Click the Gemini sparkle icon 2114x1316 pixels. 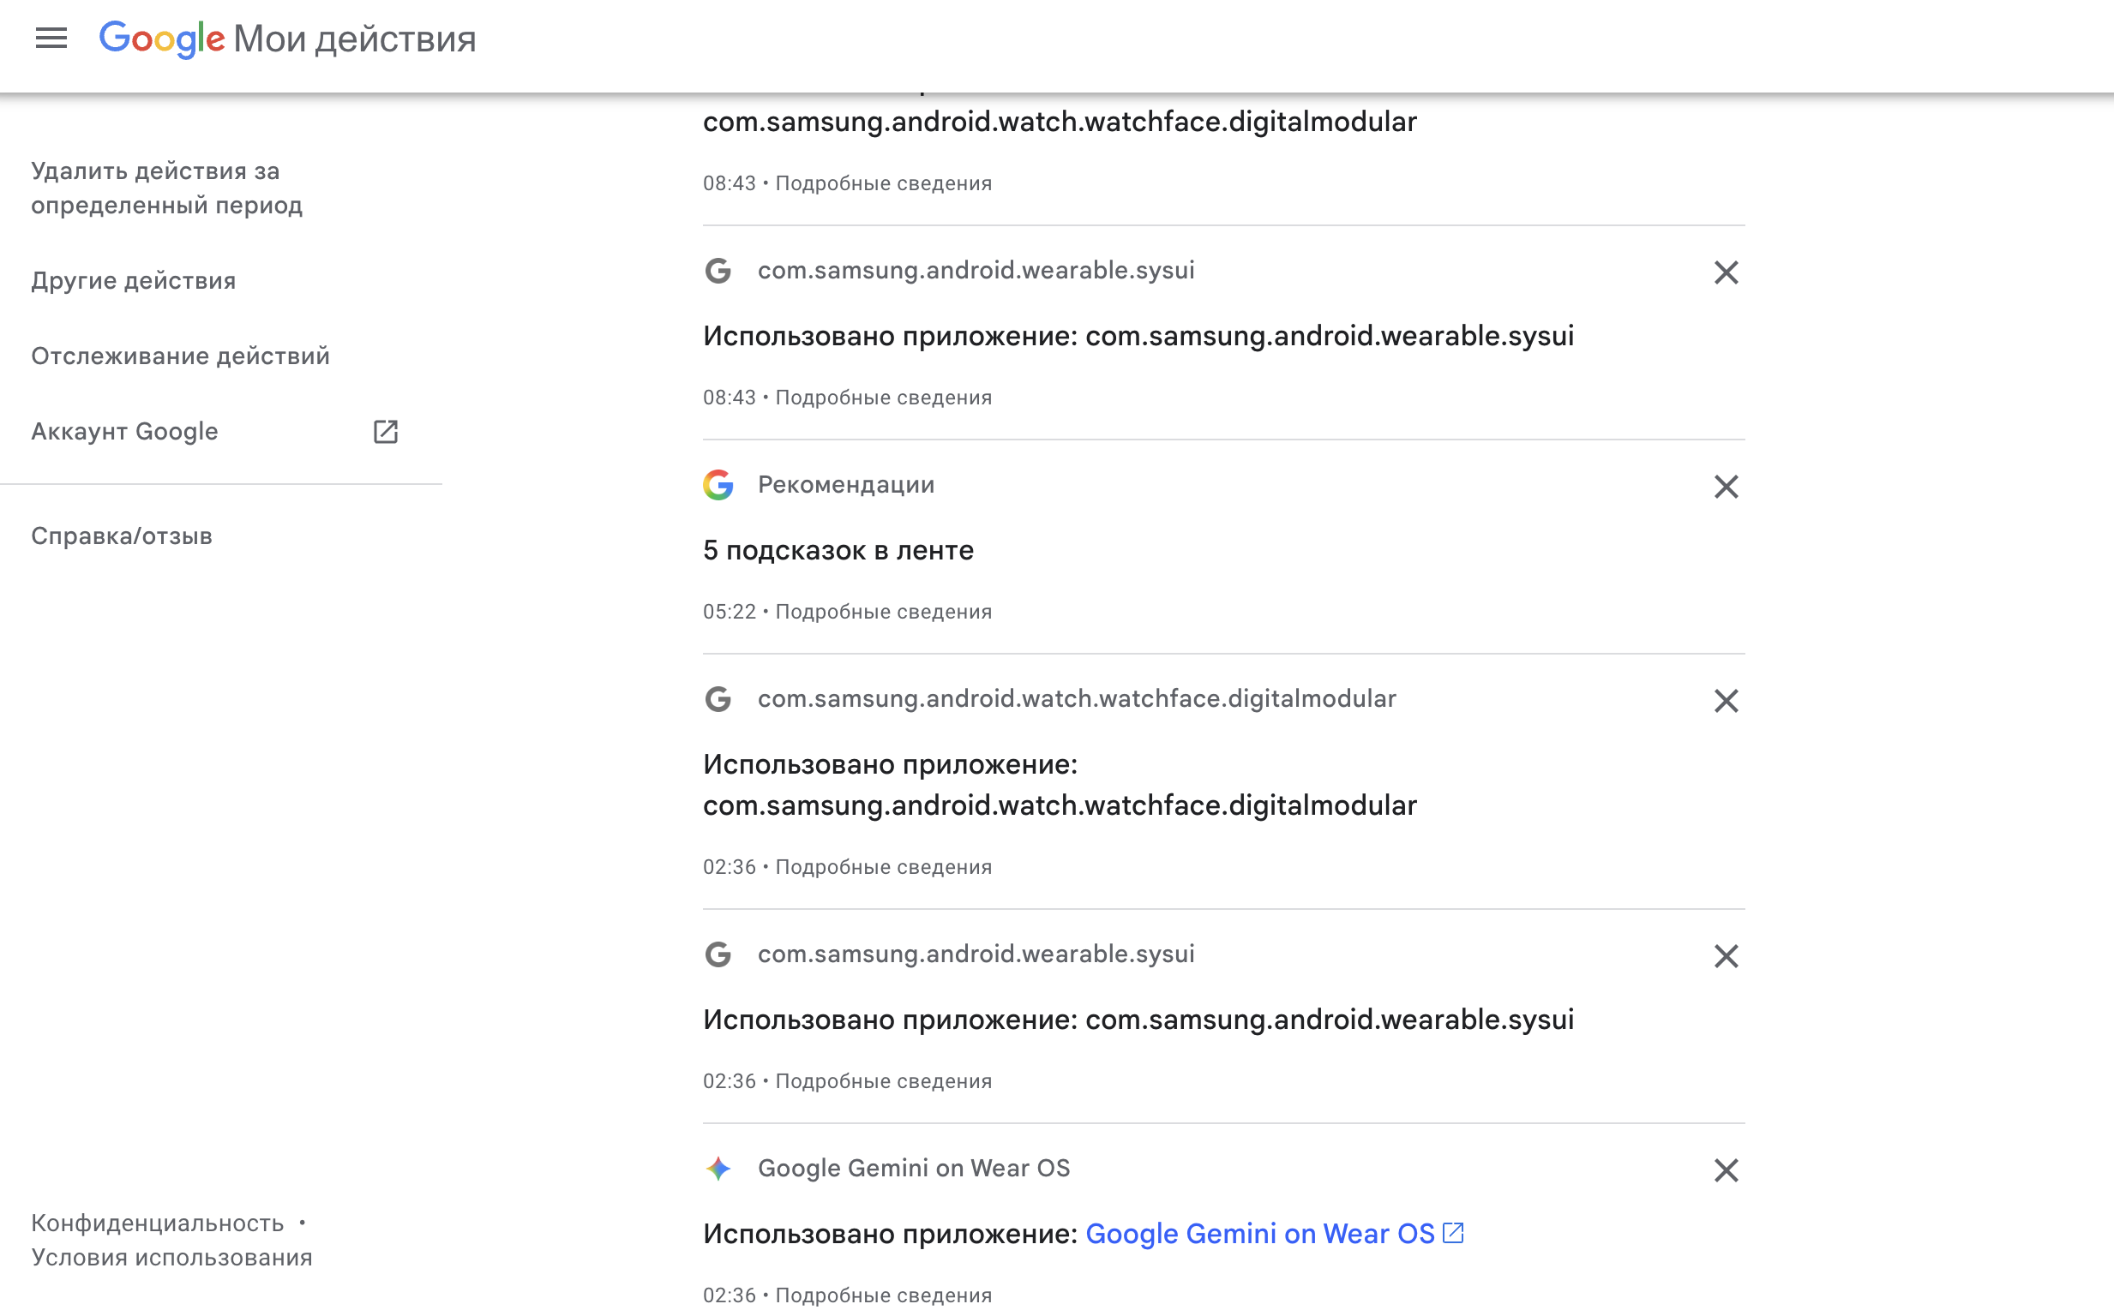[718, 1168]
